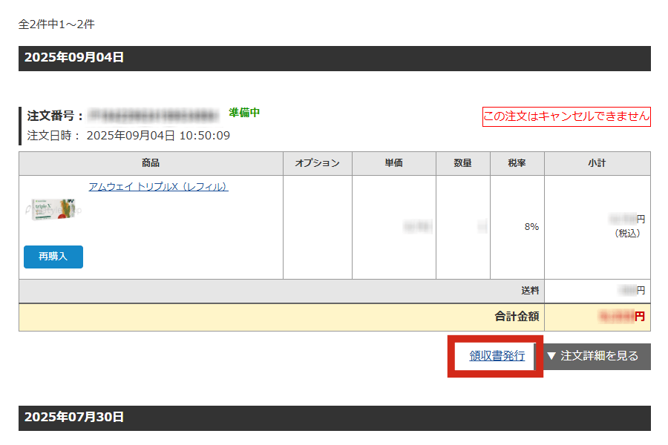Click the 税率 column header

tap(517, 163)
